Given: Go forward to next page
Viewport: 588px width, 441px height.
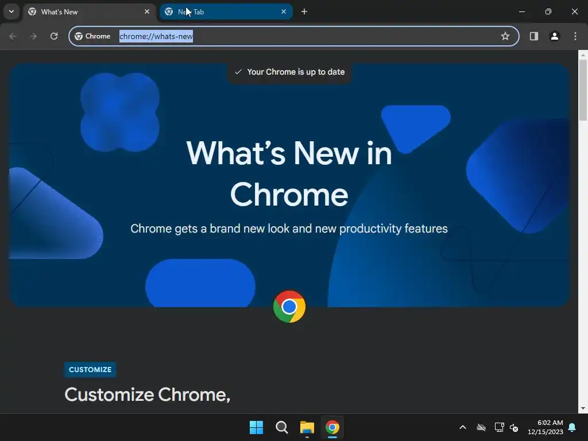Looking at the screenshot, I should (x=33, y=36).
